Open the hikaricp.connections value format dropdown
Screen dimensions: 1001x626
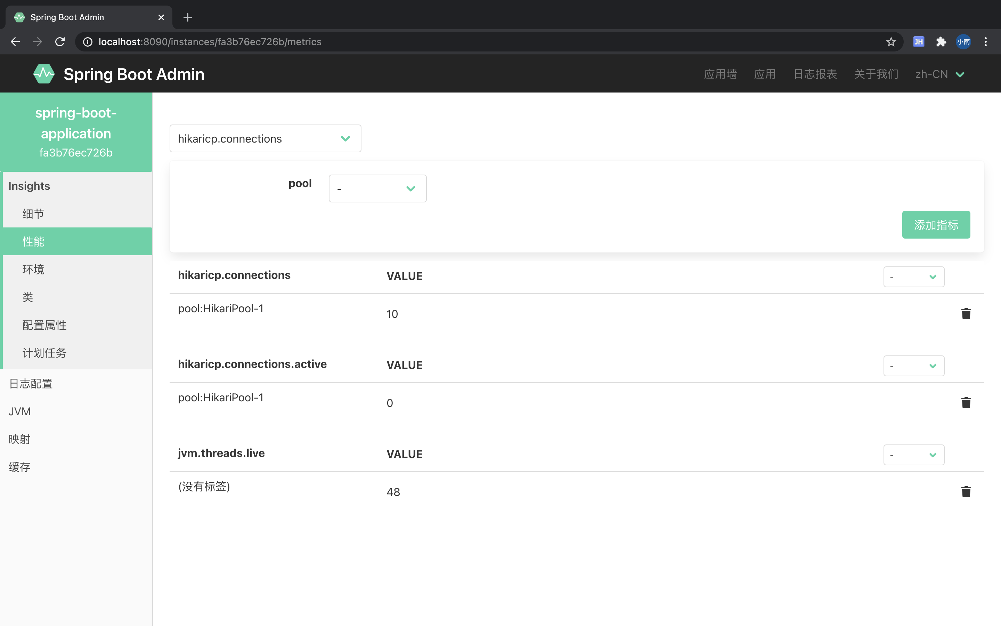(x=914, y=276)
